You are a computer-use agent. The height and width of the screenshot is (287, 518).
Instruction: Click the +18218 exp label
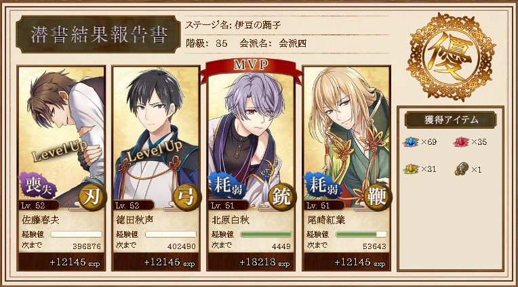pos(264,263)
